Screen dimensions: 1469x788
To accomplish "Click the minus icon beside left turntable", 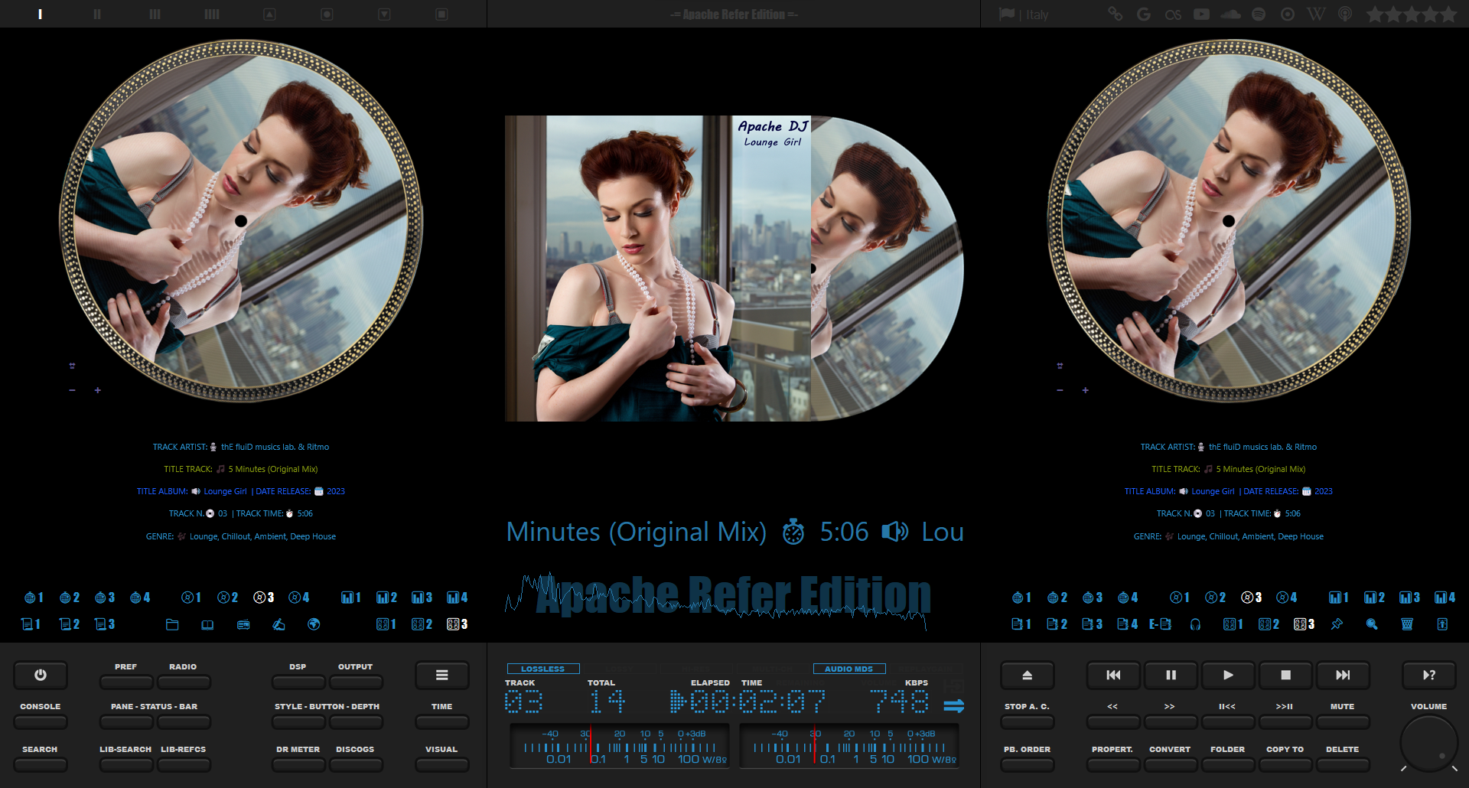I will coord(72,390).
